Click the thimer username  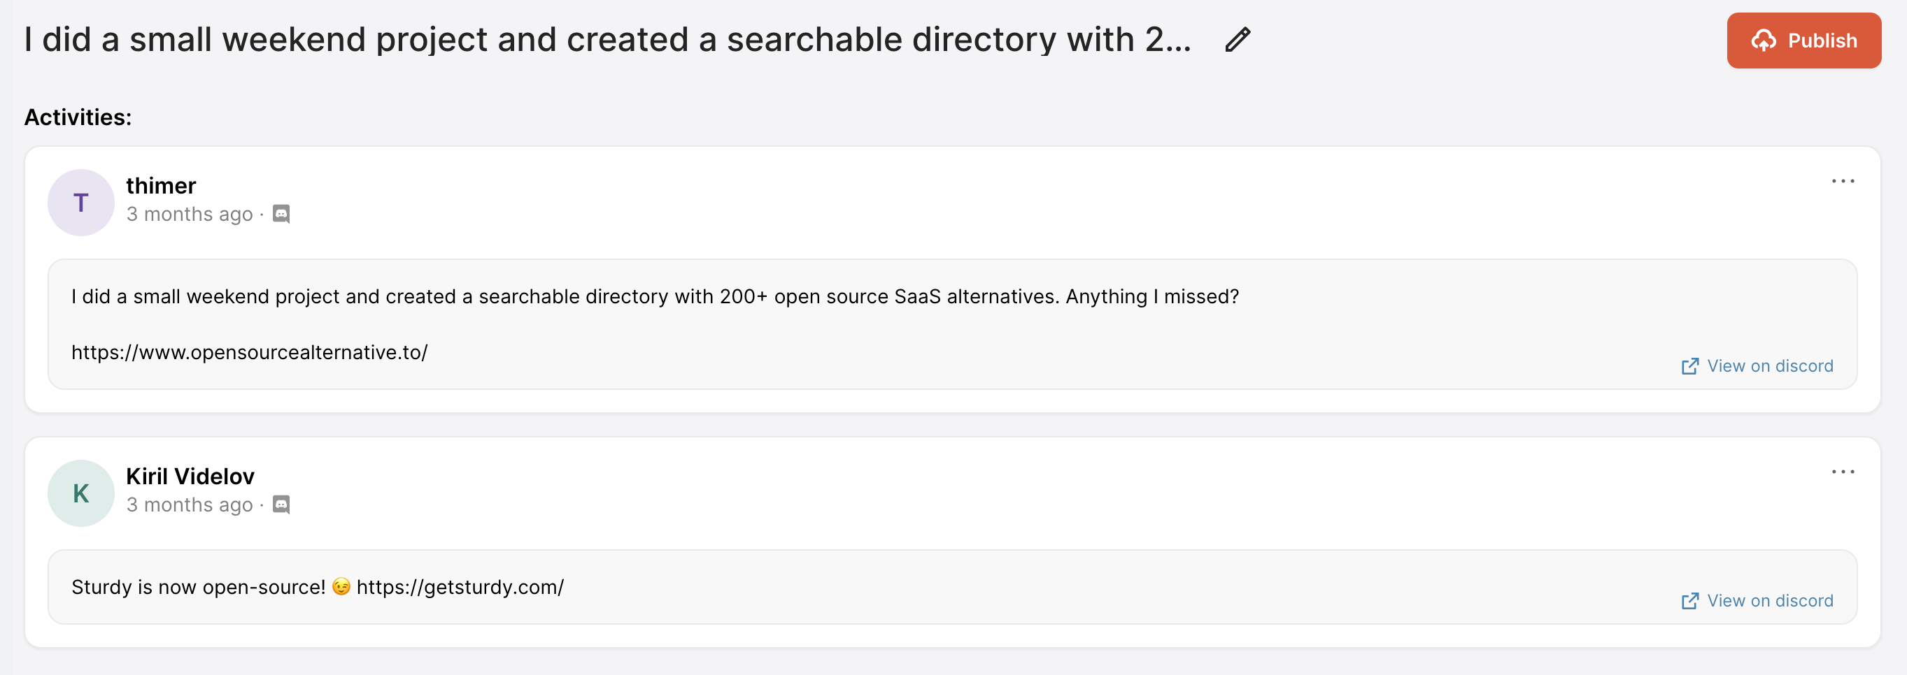point(161,186)
